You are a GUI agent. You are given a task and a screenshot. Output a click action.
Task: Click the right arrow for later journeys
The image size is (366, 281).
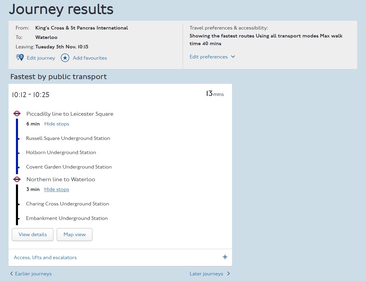click(228, 274)
